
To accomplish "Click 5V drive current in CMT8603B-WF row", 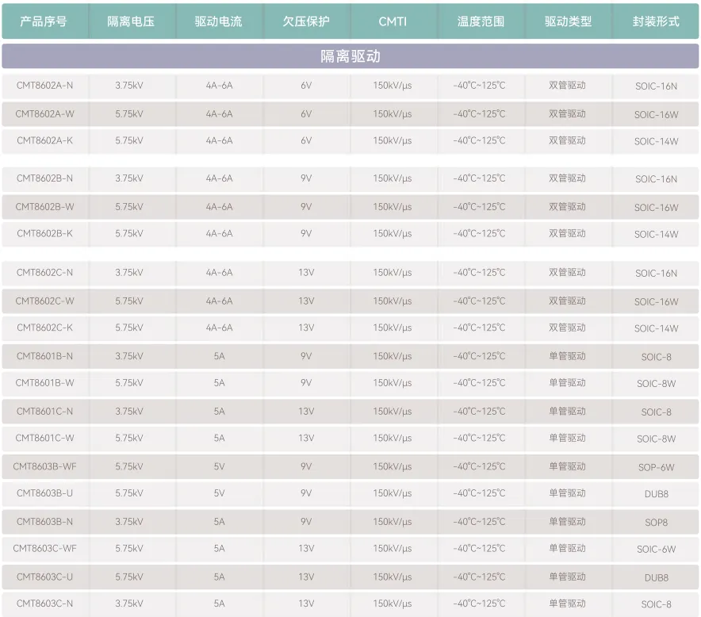I will pyautogui.click(x=219, y=467).
